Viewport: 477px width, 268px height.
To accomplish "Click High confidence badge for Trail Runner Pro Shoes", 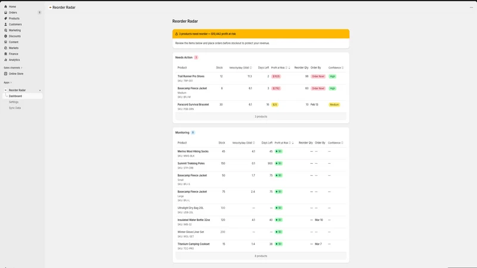I will (332, 76).
